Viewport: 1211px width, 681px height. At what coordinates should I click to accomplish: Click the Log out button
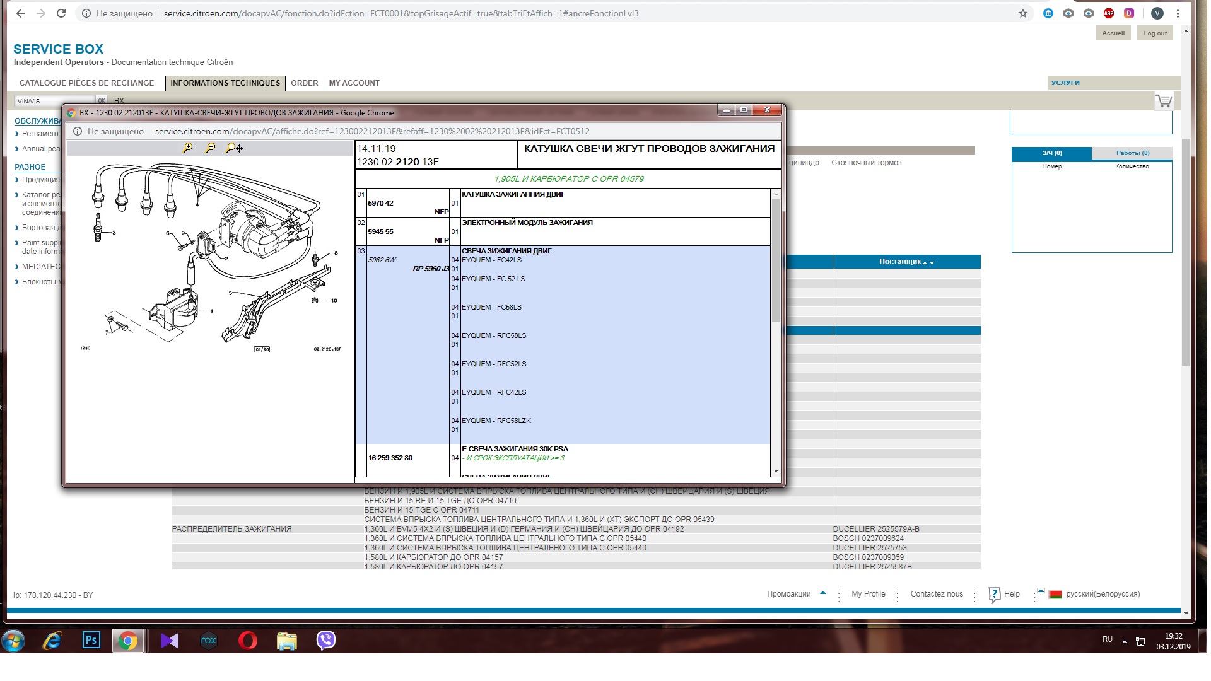pos(1155,33)
